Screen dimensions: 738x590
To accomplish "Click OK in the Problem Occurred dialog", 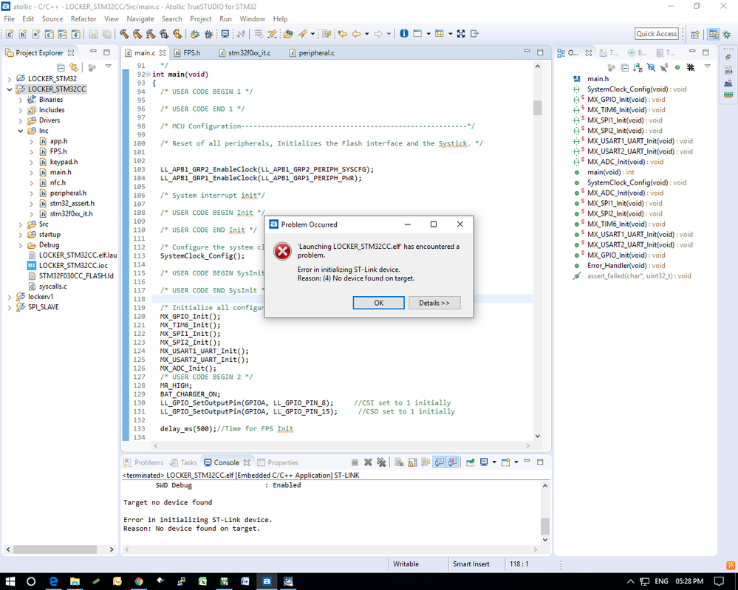I will tap(378, 303).
